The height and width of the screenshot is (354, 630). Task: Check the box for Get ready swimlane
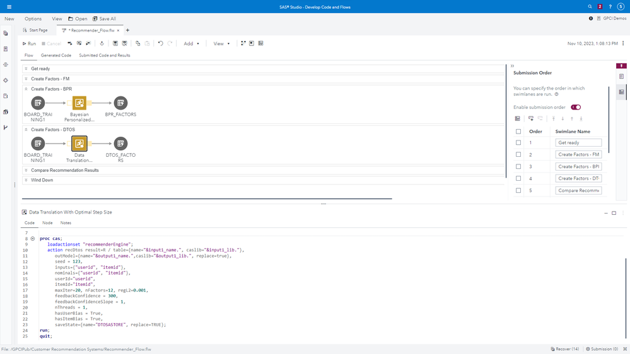518,143
